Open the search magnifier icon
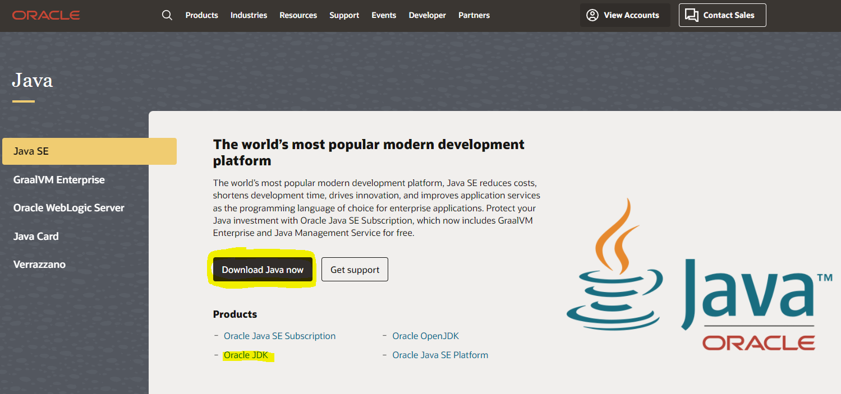Viewport: 841px width, 394px height. (167, 15)
